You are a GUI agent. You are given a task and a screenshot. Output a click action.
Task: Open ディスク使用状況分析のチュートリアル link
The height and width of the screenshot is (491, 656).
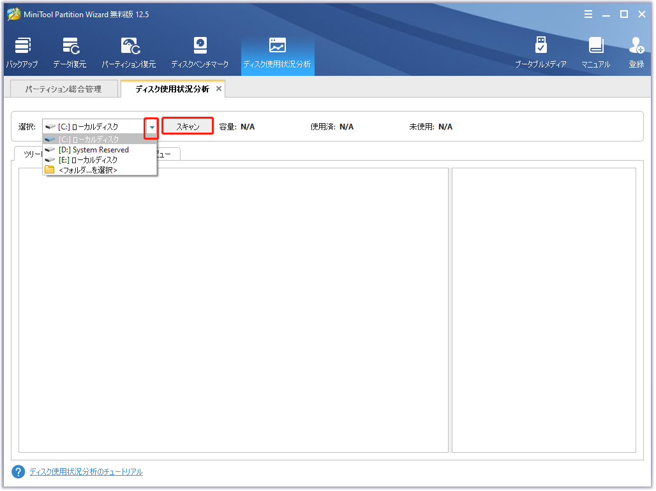point(86,472)
